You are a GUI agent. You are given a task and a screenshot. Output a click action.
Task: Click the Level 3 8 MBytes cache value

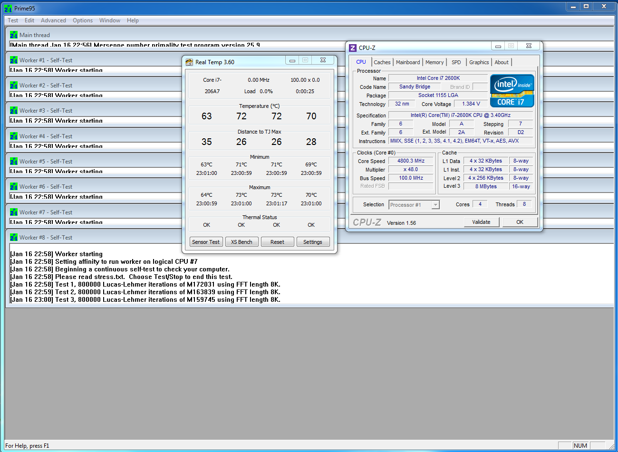pos(486,186)
